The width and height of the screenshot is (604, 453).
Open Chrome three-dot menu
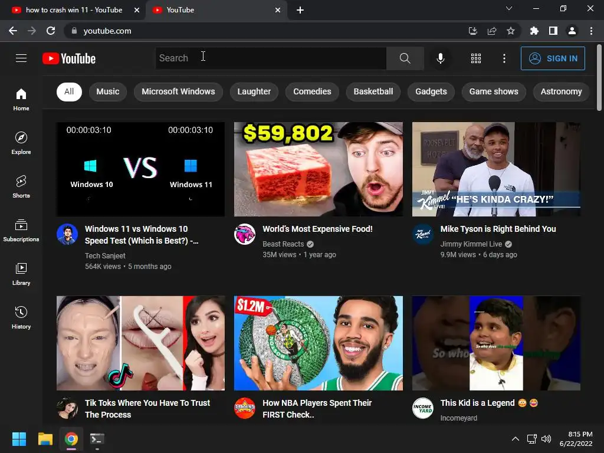tap(591, 31)
